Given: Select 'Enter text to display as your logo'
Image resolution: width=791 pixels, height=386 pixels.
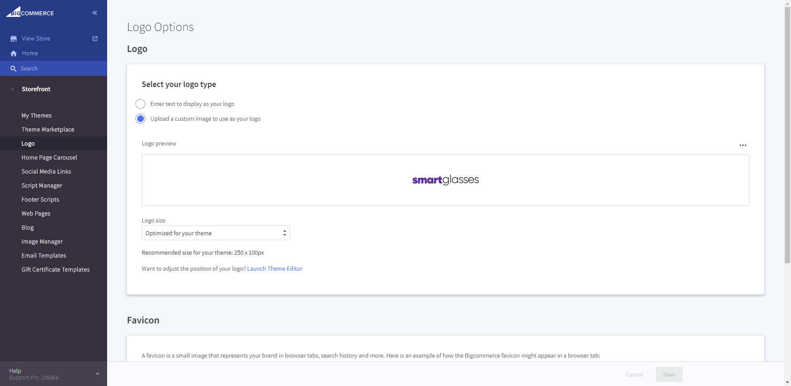Looking at the screenshot, I should (x=140, y=104).
